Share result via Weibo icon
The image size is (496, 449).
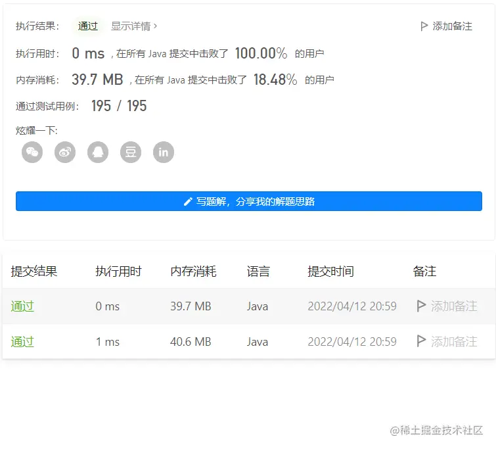[x=65, y=153]
